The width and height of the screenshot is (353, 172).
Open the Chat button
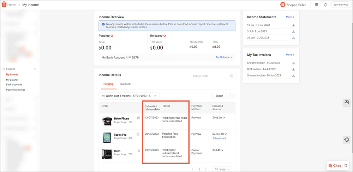pos(335,166)
